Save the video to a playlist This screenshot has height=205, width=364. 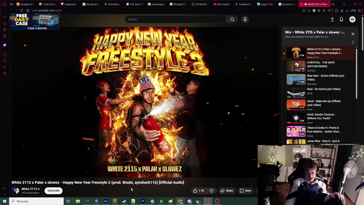pyautogui.click(x=245, y=191)
